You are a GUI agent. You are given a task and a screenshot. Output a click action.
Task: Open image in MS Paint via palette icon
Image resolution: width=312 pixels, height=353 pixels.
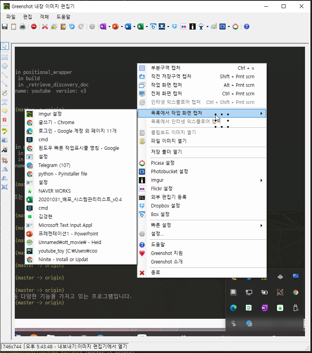214,26
